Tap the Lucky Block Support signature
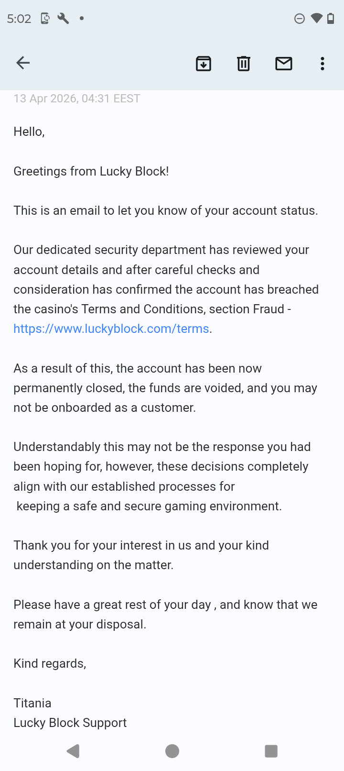 pos(70,723)
